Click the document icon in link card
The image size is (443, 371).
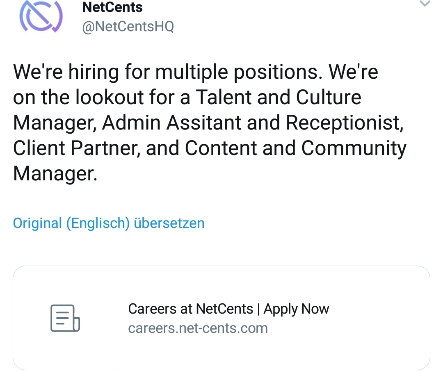(65, 318)
